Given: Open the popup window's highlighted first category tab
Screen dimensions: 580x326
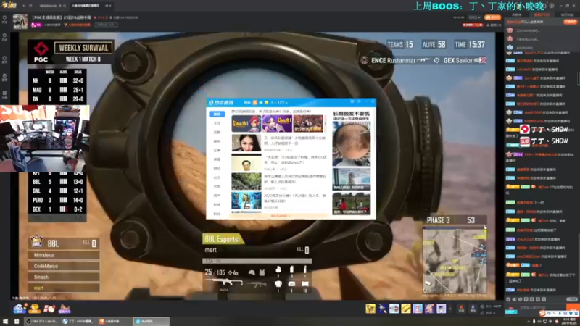Looking at the screenshot, I should 217,114.
